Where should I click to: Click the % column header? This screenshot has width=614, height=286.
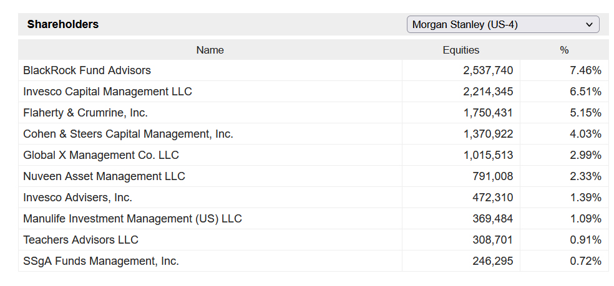[564, 50]
